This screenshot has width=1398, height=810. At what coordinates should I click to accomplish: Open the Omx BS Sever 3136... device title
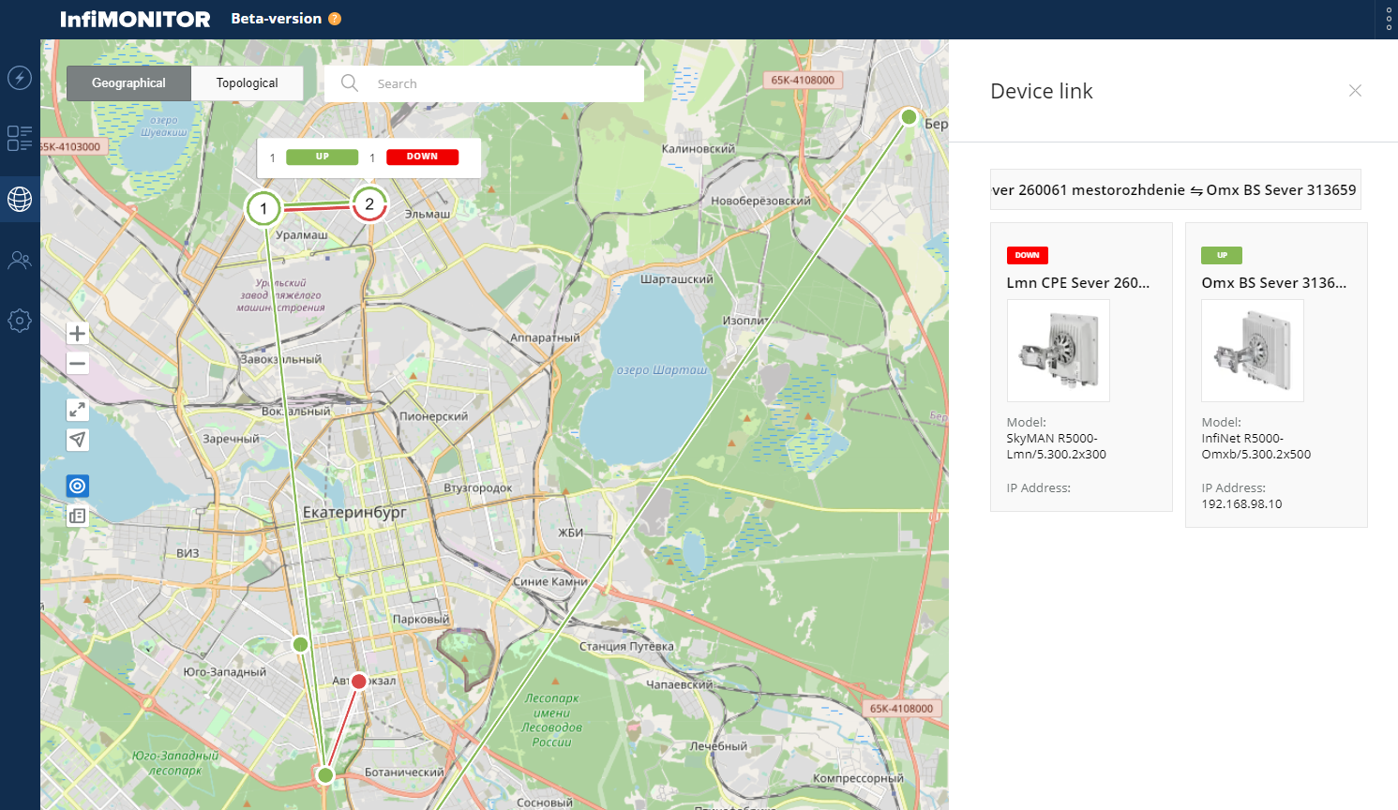tap(1273, 282)
